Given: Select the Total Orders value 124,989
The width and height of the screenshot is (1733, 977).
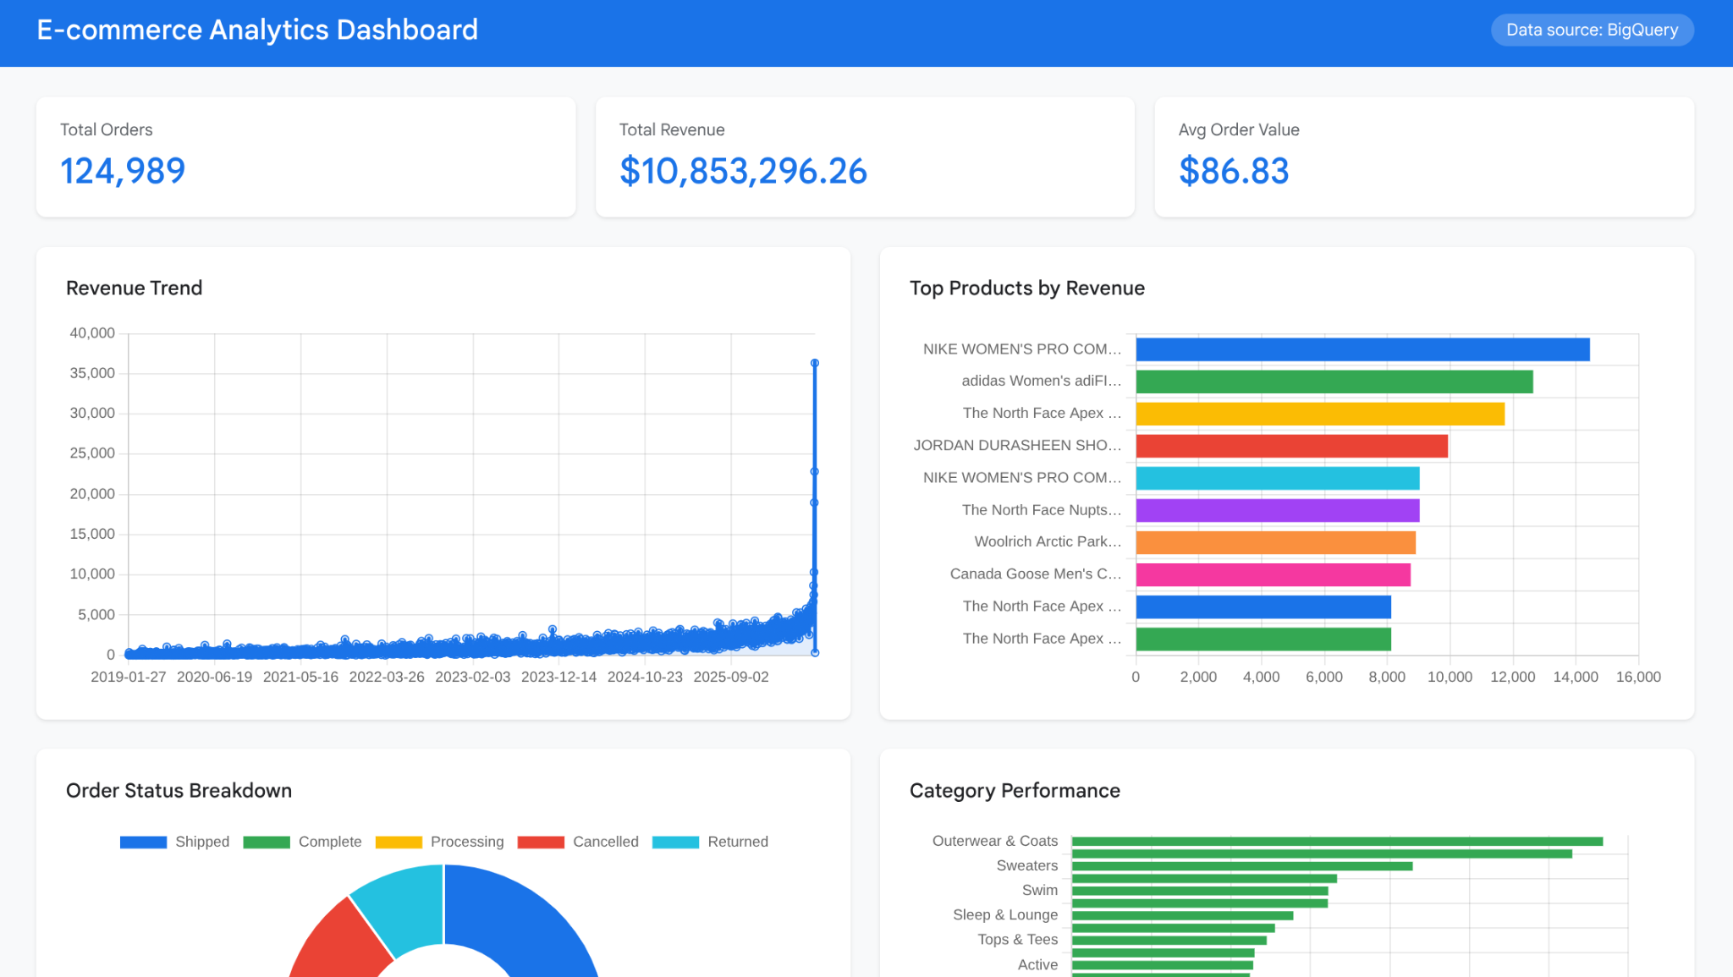Looking at the screenshot, I should click(x=123, y=171).
